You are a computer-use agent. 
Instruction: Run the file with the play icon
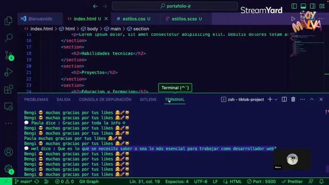coord(293,19)
